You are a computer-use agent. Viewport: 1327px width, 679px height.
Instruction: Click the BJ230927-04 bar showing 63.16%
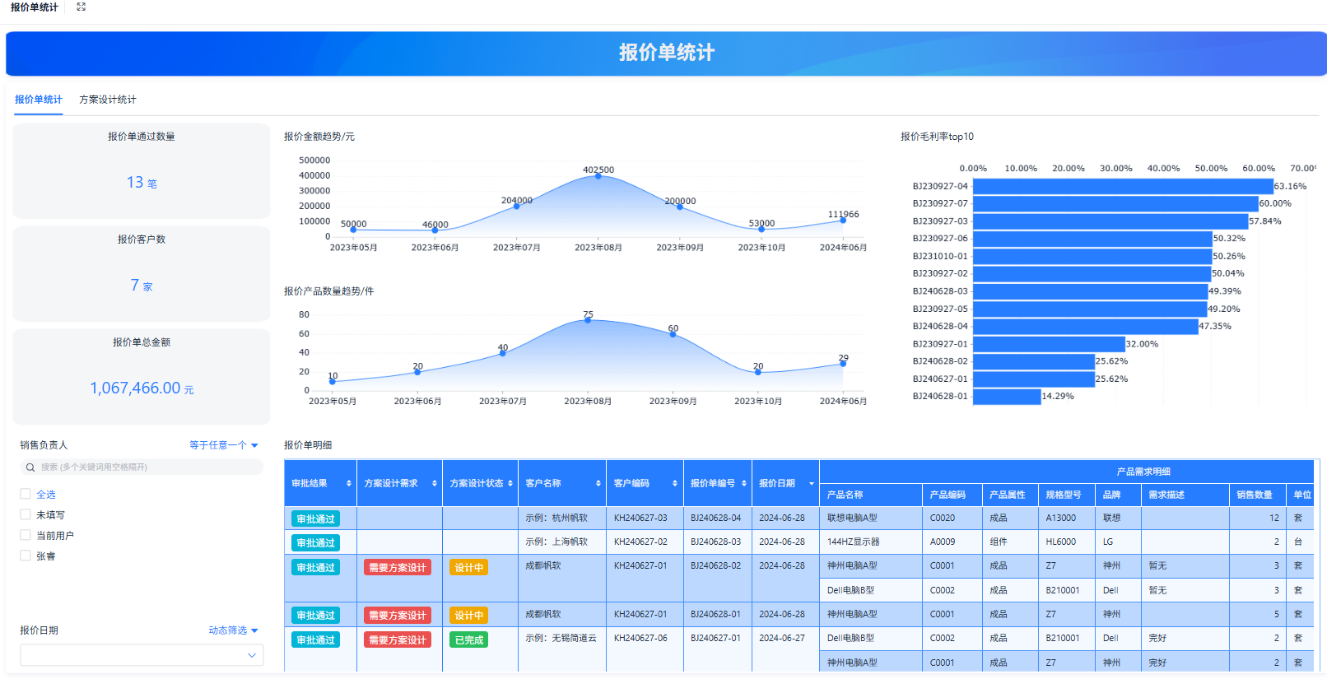pos(1123,187)
